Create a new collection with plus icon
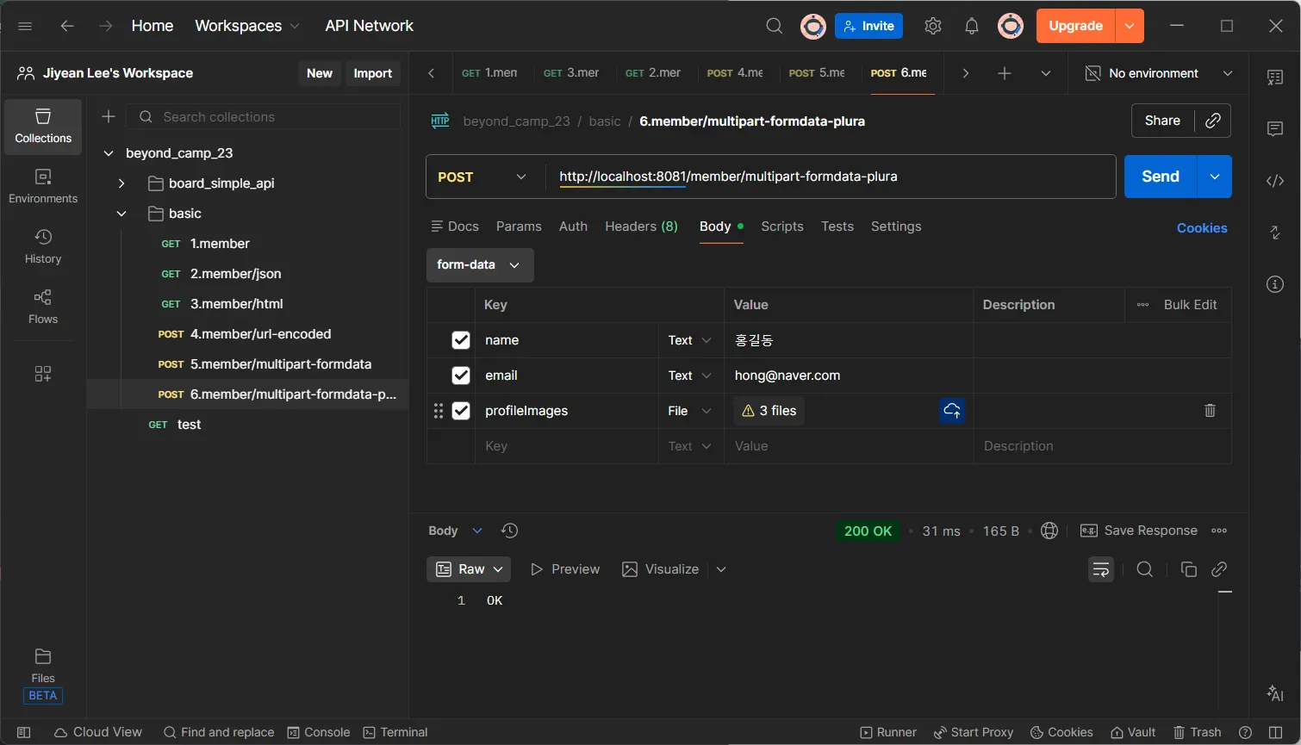1301x745 pixels. [x=109, y=116]
